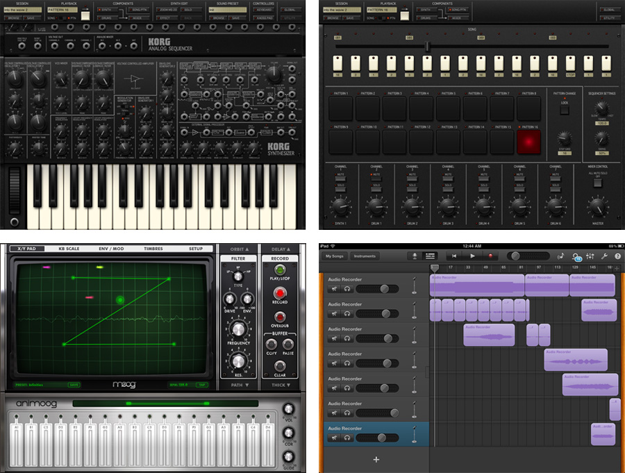
Task: Click the synth keyboard pitch wheel
Action: tap(15, 190)
